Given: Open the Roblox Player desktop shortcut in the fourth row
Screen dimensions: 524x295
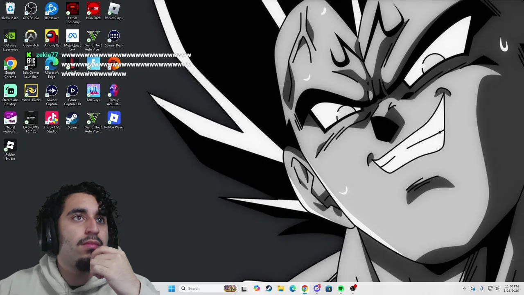Looking at the screenshot, I should (x=114, y=120).
